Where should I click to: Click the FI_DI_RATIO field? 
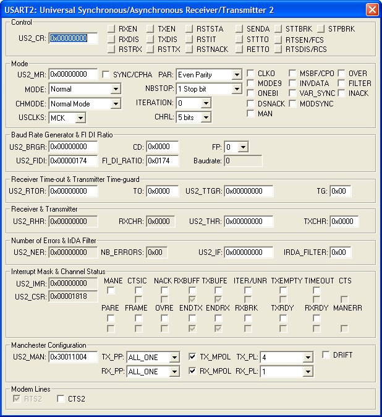(163, 161)
